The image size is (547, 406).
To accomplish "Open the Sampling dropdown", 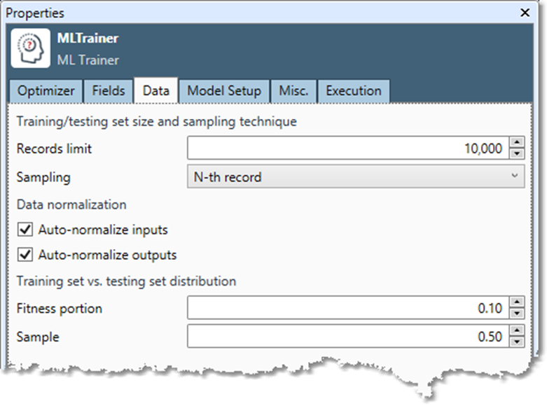I will pos(355,177).
